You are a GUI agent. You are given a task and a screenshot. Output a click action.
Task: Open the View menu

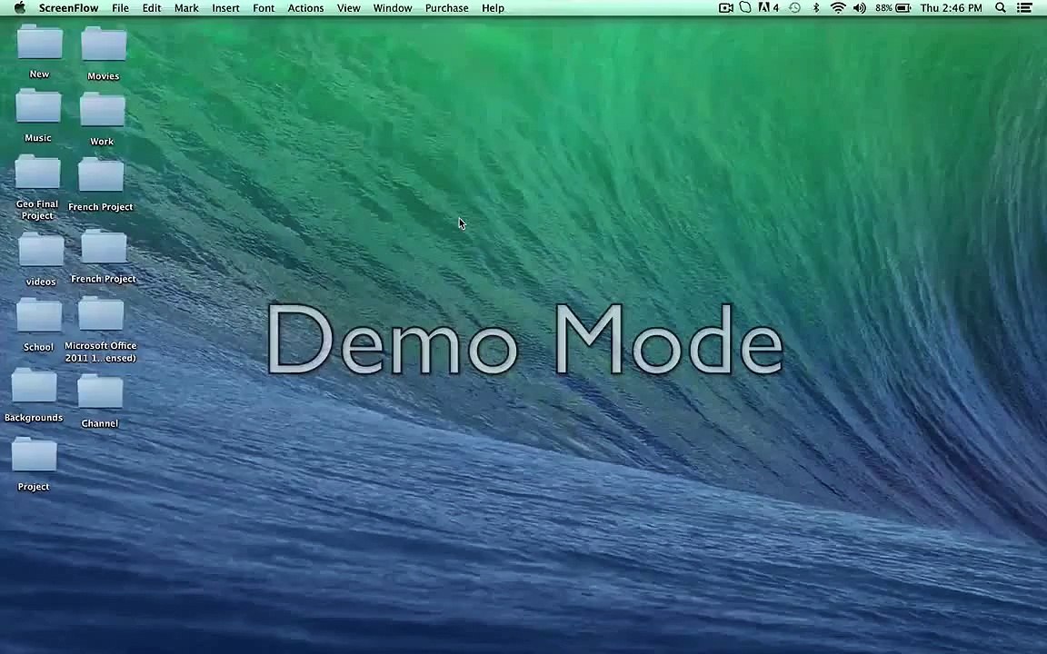[348, 8]
